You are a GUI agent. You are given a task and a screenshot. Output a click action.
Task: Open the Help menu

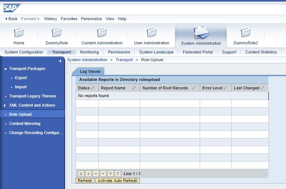122,19
